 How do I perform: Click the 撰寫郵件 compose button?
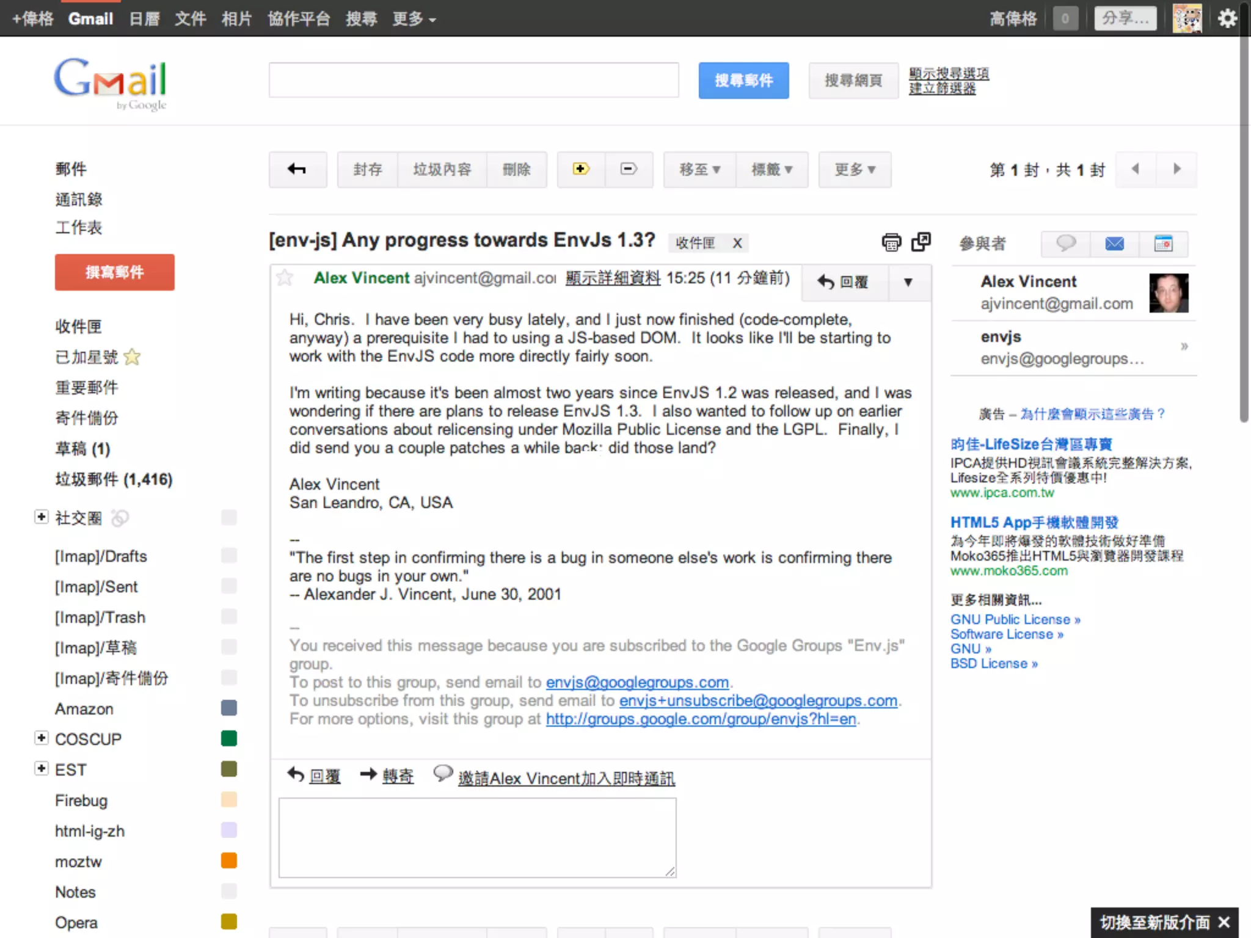[114, 272]
